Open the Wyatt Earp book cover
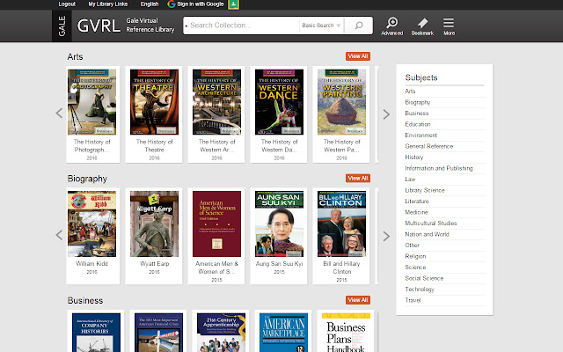563x352 pixels. [155, 224]
